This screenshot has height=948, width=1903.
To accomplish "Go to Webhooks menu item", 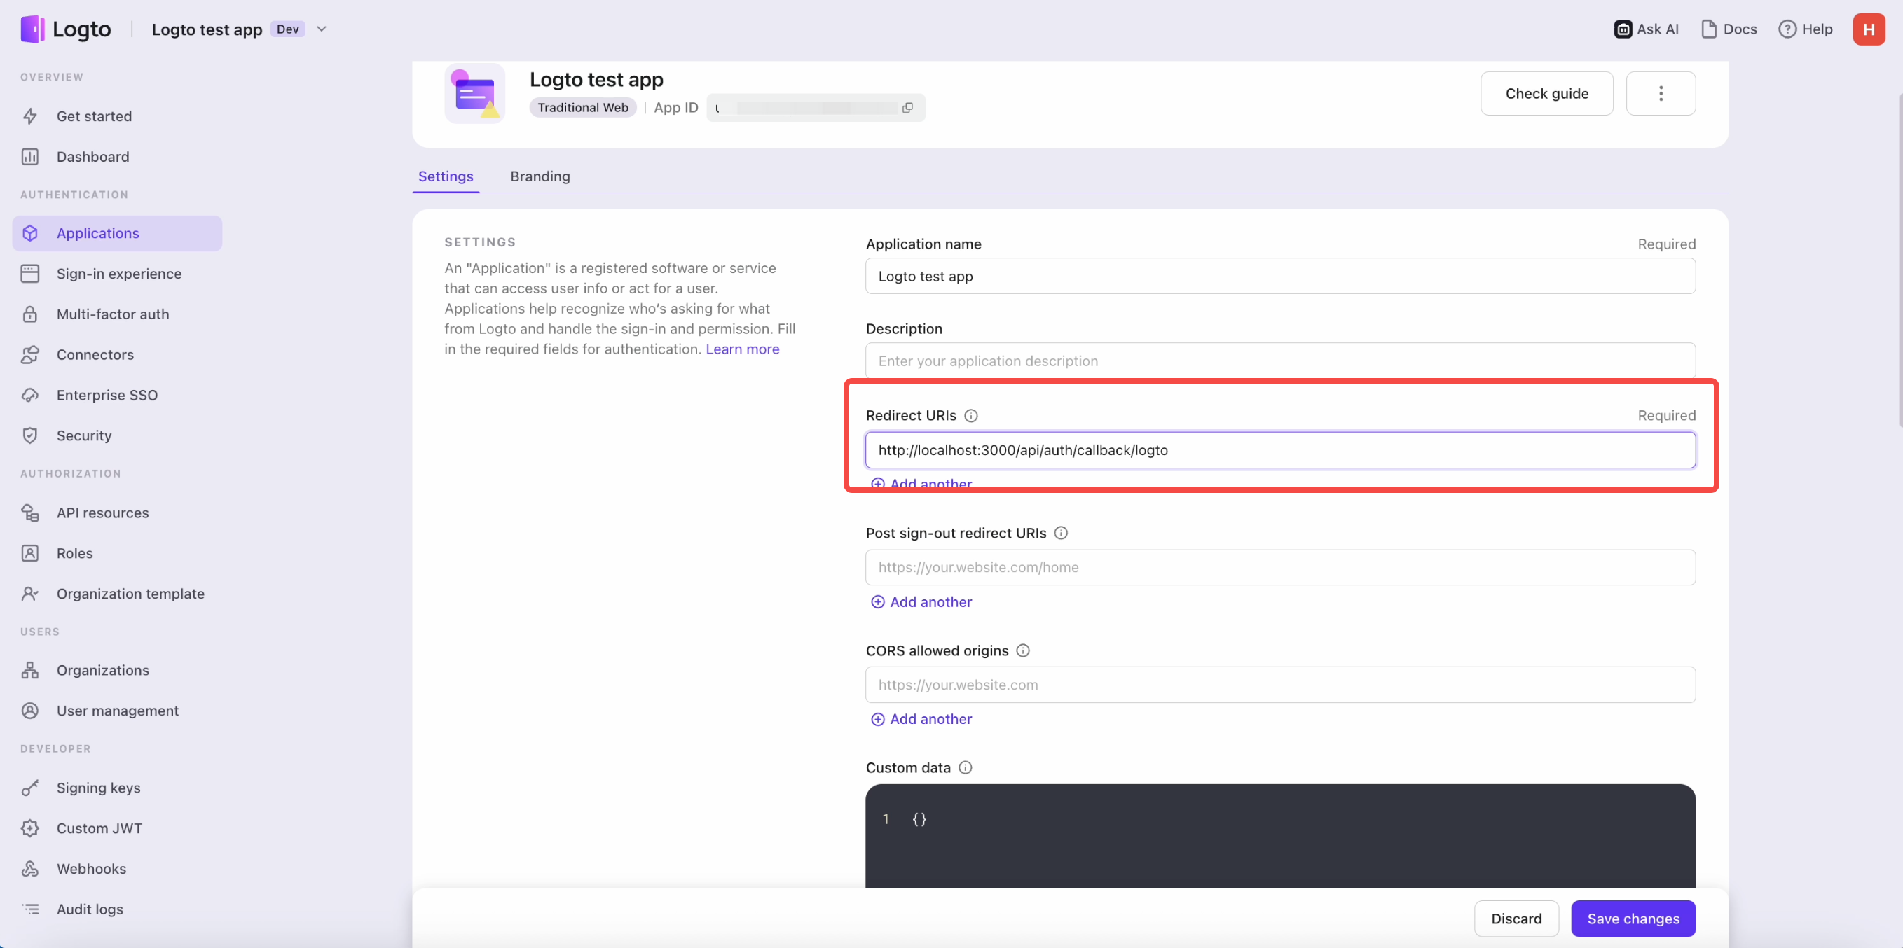I will click(x=118, y=869).
